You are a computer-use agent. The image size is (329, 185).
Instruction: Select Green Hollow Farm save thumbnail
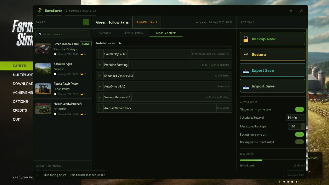click(43, 49)
